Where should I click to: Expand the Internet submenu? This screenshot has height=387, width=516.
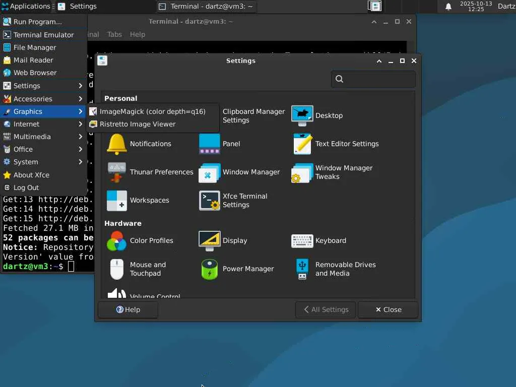[43, 124]
